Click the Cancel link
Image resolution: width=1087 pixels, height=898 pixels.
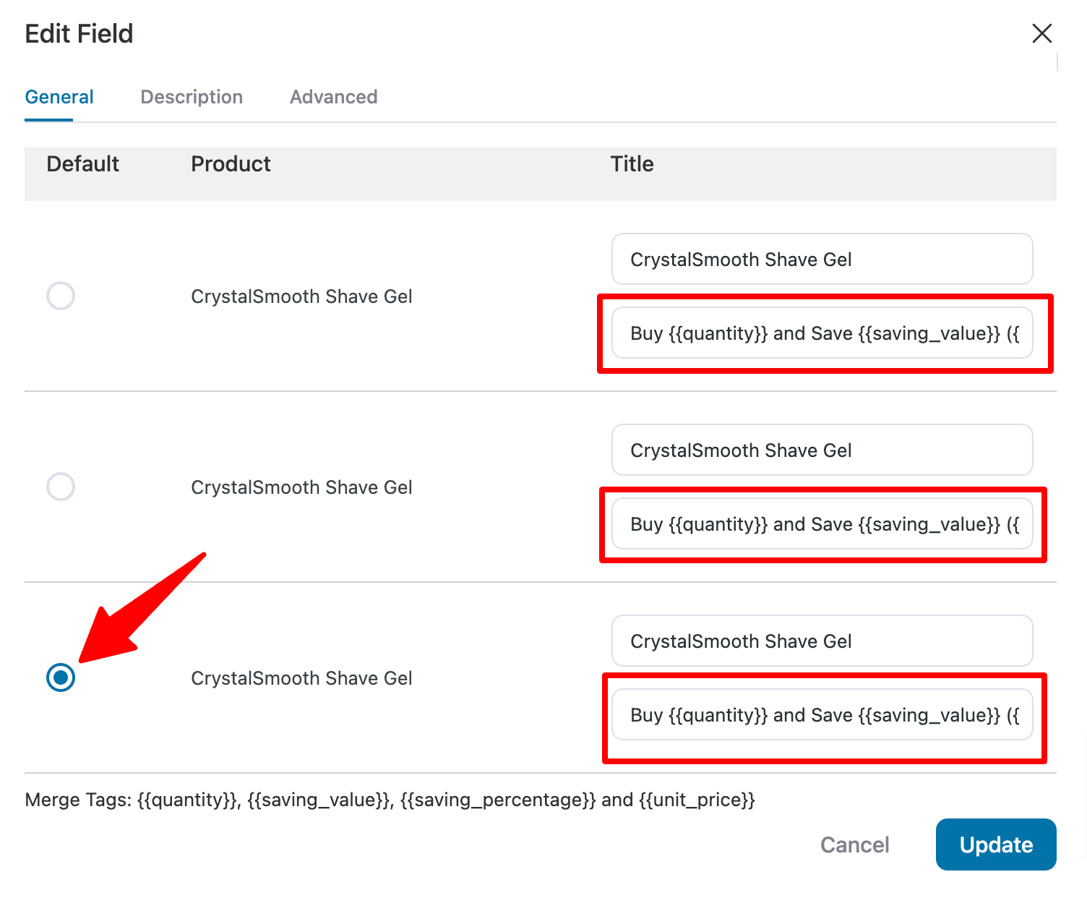coord(854,844)
